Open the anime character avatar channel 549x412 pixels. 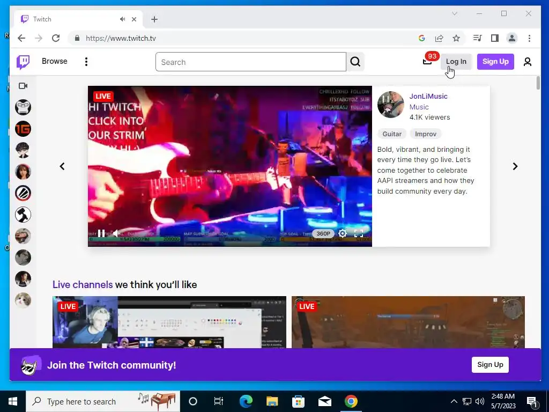coord(23,150)
